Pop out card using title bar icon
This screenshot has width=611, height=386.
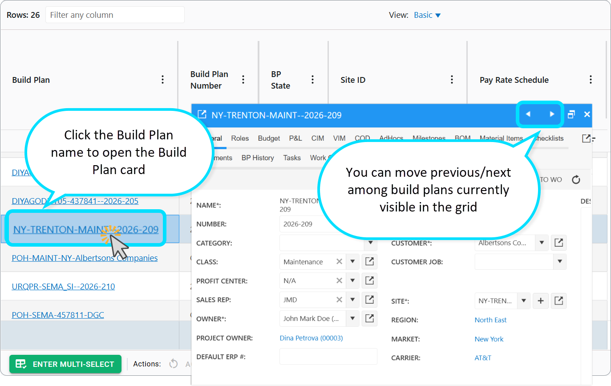click(202, 114)
